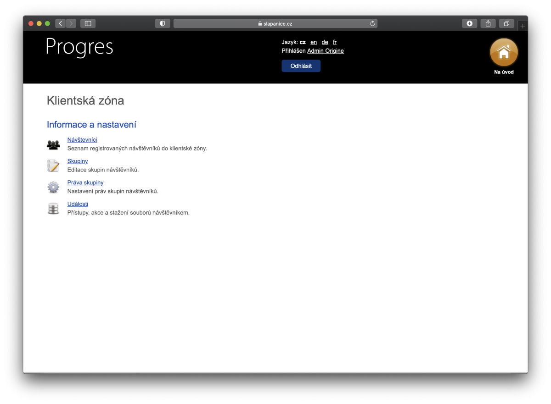The image size is (551, 404).
Task: Switch language to de
Action: (325, 42)
